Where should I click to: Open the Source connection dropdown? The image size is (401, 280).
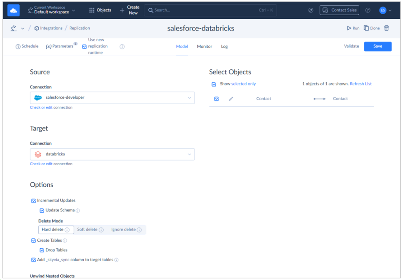point(112,98)
